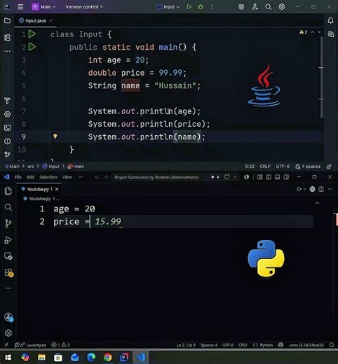Open VS Code Remote Explorer view
338x364 pixels.
tap(8, 256)
